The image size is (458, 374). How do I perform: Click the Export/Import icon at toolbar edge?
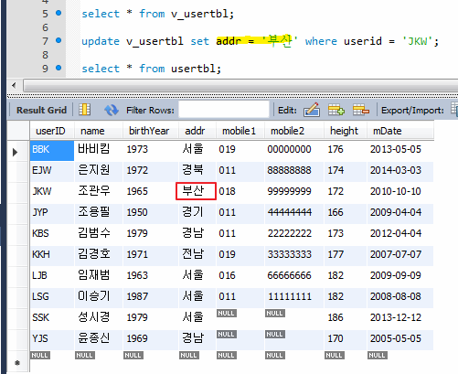pos(454,110)
